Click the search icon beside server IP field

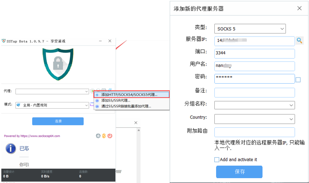300,41
